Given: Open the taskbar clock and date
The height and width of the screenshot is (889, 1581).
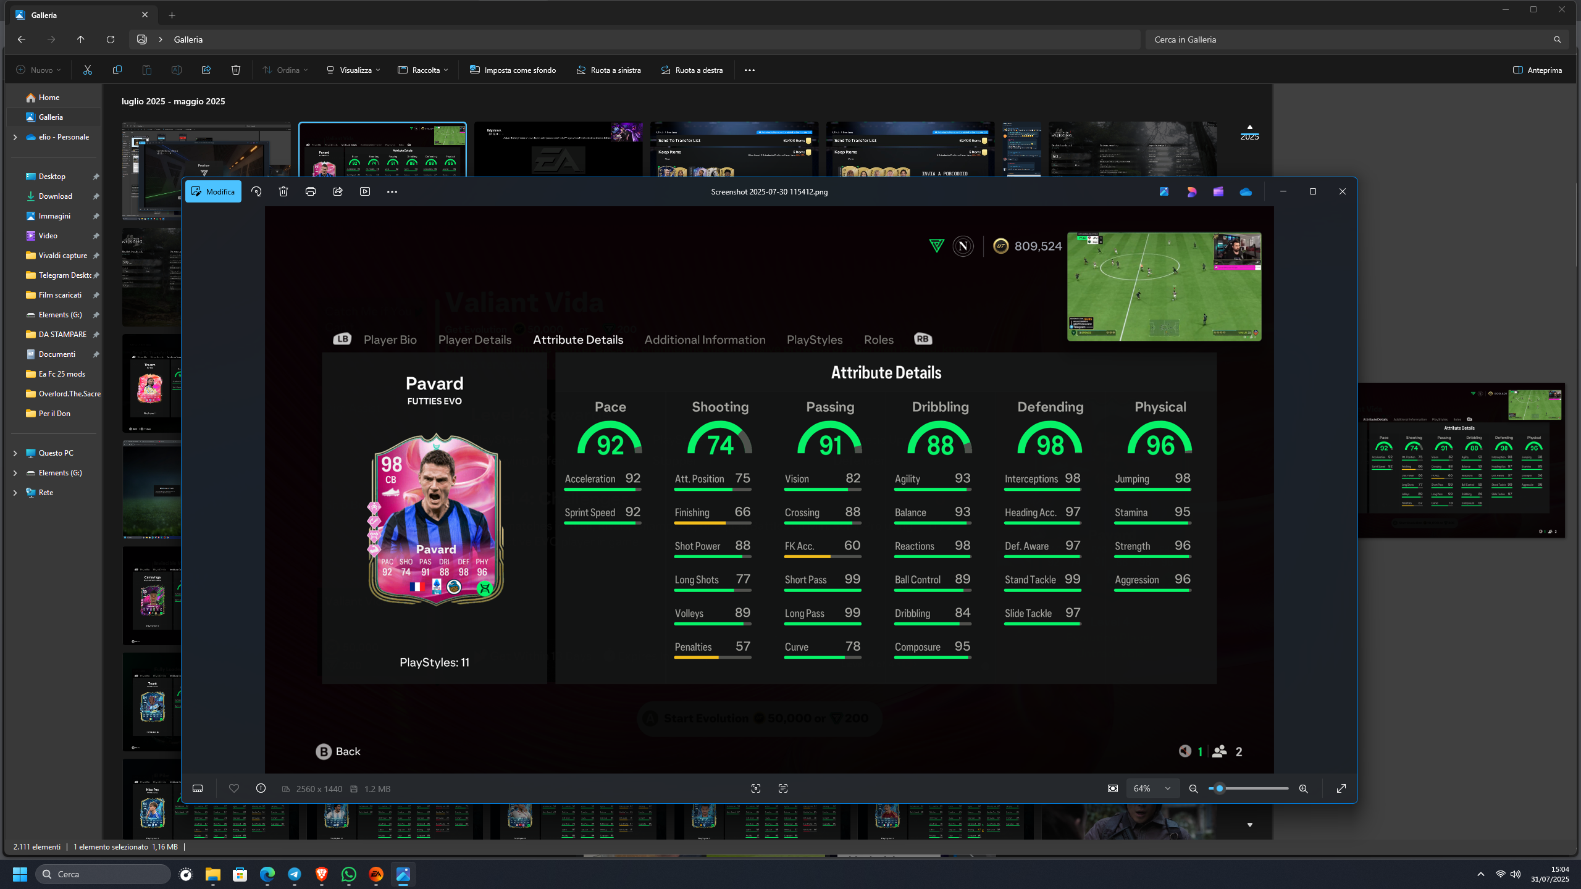Looking at the screenshot, I should click(x=1550, y=874).
